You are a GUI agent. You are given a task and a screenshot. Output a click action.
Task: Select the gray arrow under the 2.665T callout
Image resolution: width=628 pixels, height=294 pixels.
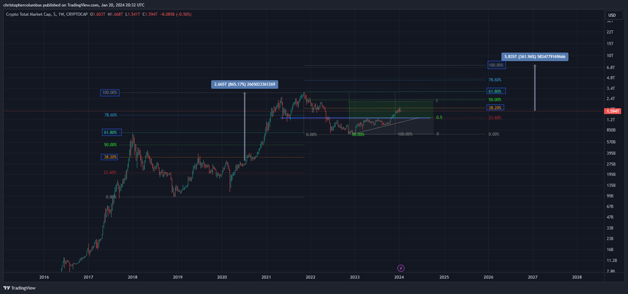point(244,125)
